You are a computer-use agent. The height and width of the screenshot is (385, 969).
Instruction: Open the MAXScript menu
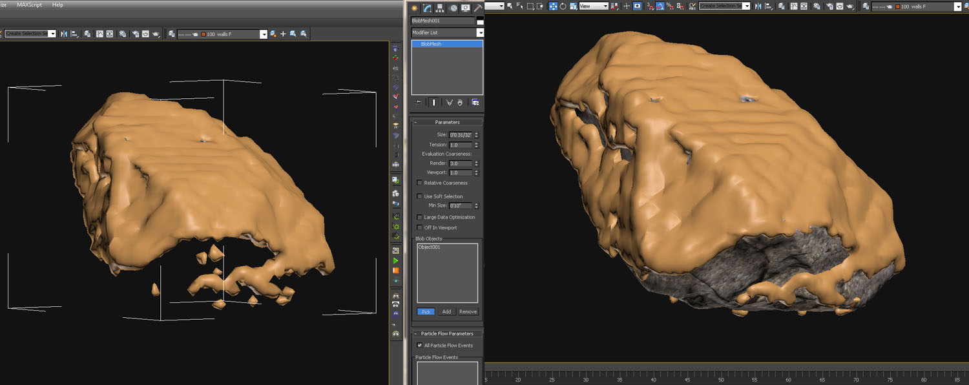pyautogui.click(x=31, y=5)
